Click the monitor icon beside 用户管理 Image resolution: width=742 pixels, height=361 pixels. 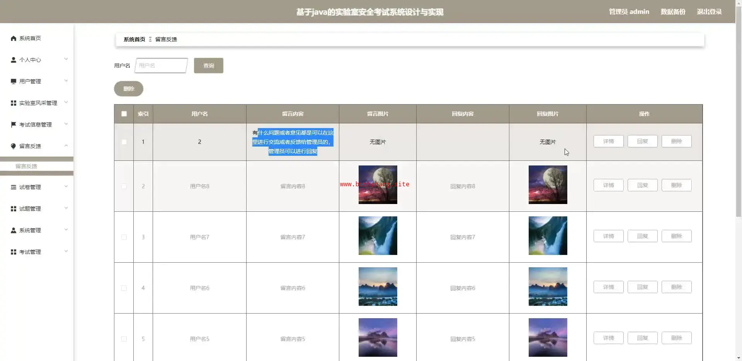point(14,81)
